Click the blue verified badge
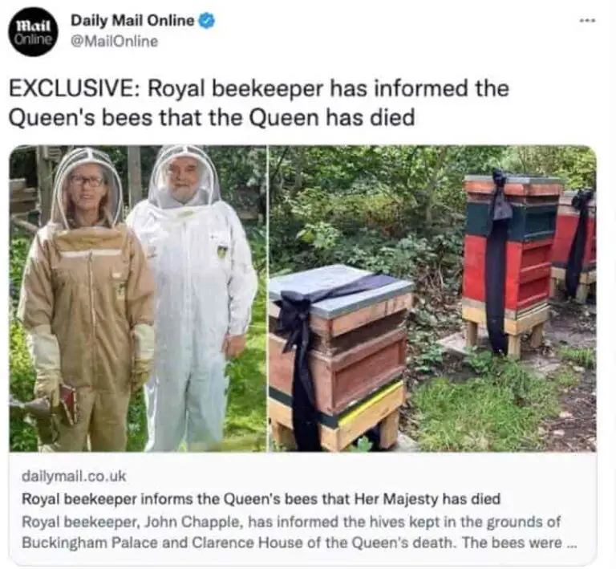The width and height of the screenshot is (616, 569). pos(207,21)
